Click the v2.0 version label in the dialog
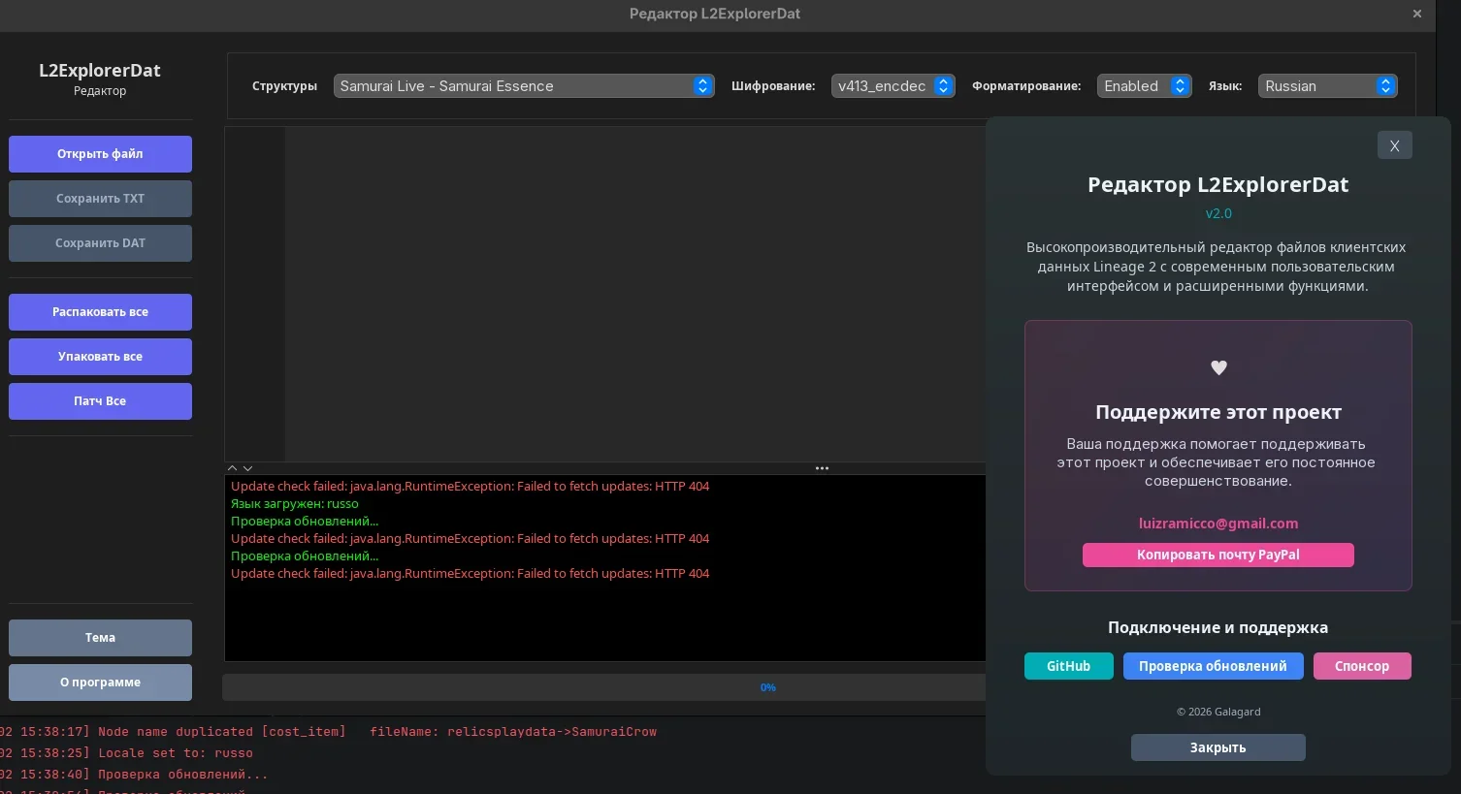Viewport: 1461px width, 794px height. point(1218,213)
